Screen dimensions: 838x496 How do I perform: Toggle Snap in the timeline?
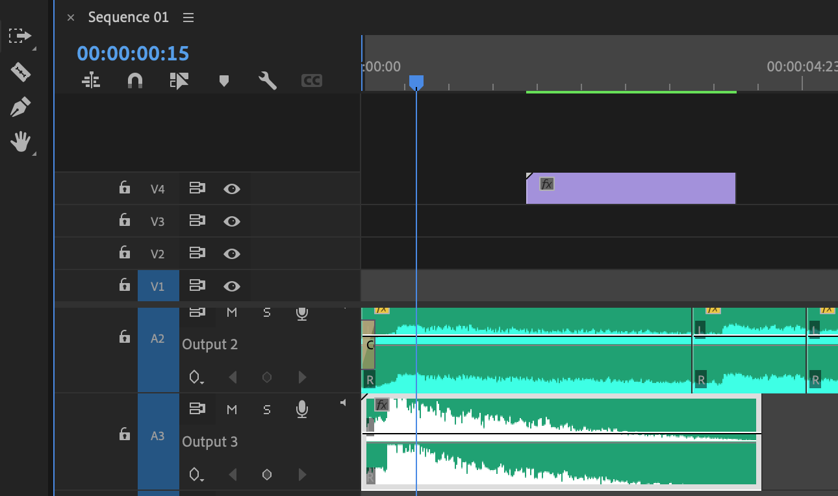tap(135, 81)
